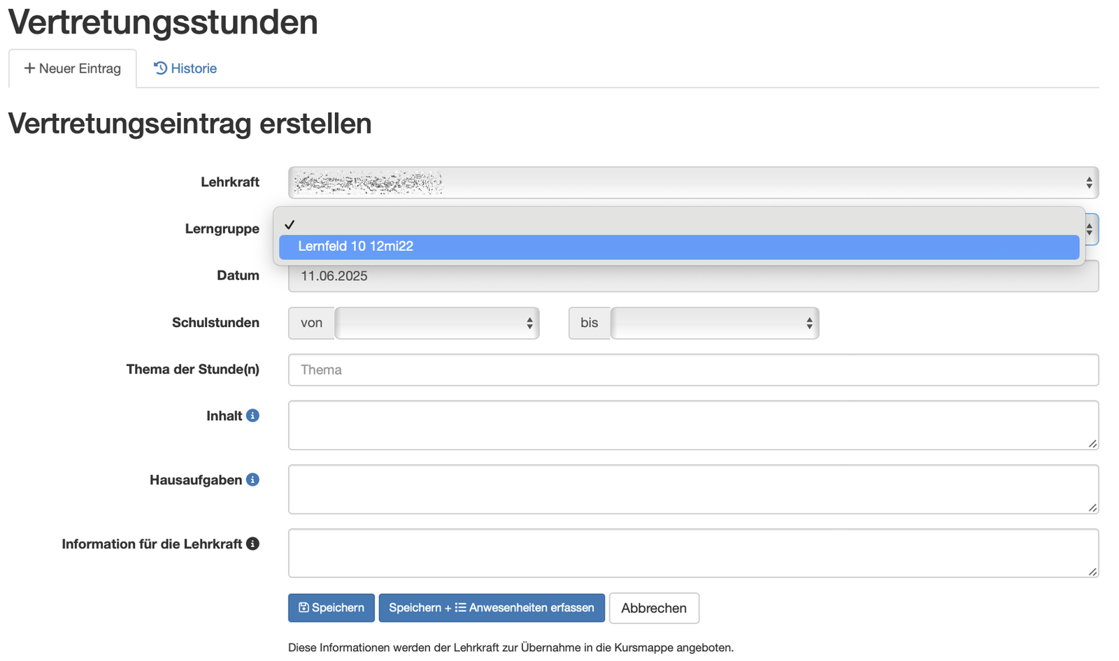Focus the Thema der Stunde(n) input

point(692,370)
